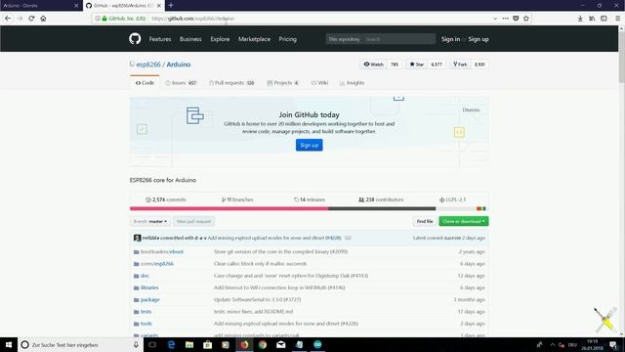This screenshot has height=352, width=625.
Task: Save to Pocket icon in address bar
Action: pos(516,19)
